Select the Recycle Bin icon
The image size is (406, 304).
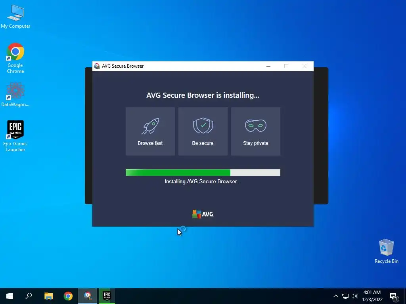pos(386,251)
